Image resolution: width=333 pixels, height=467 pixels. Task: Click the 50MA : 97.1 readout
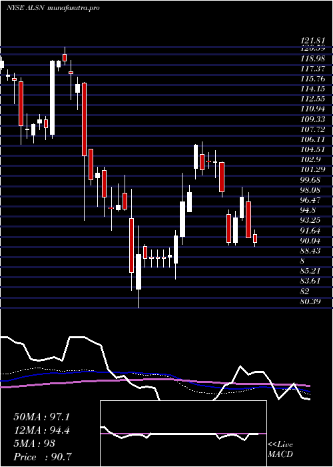click(x=41, y=417)
